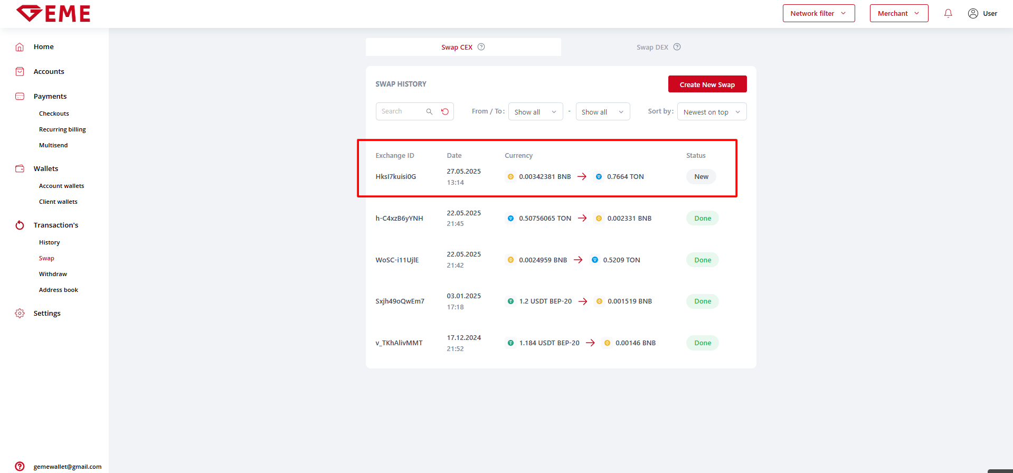The width and height of the screenshot is (1013, 473).
Task: Click the Swap DEX help question icon
Action: tap(677, 47)
